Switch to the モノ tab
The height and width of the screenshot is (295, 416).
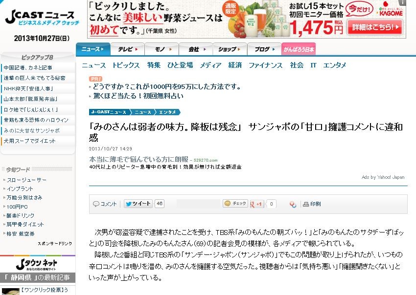click(x=162, y=49)
